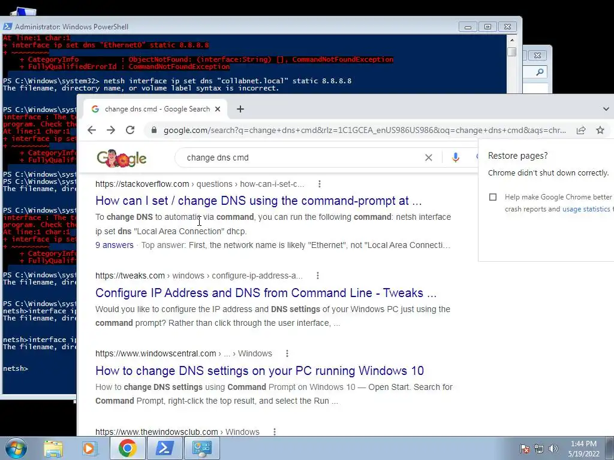Open more options for thewindowsclub.com result

[x=275, y=432]
